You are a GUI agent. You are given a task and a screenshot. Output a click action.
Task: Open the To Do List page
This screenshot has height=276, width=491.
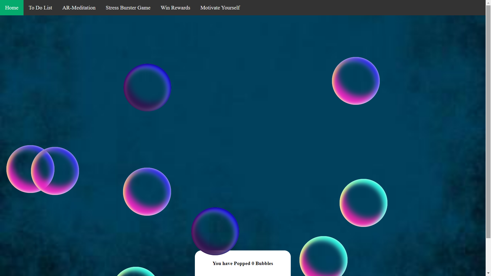pos(40,8)
